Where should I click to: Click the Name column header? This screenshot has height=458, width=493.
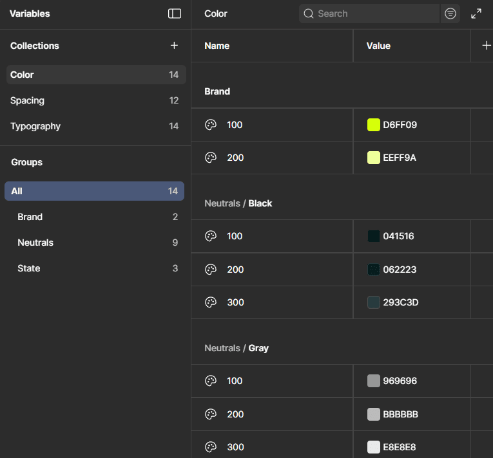tap(217, 46)
